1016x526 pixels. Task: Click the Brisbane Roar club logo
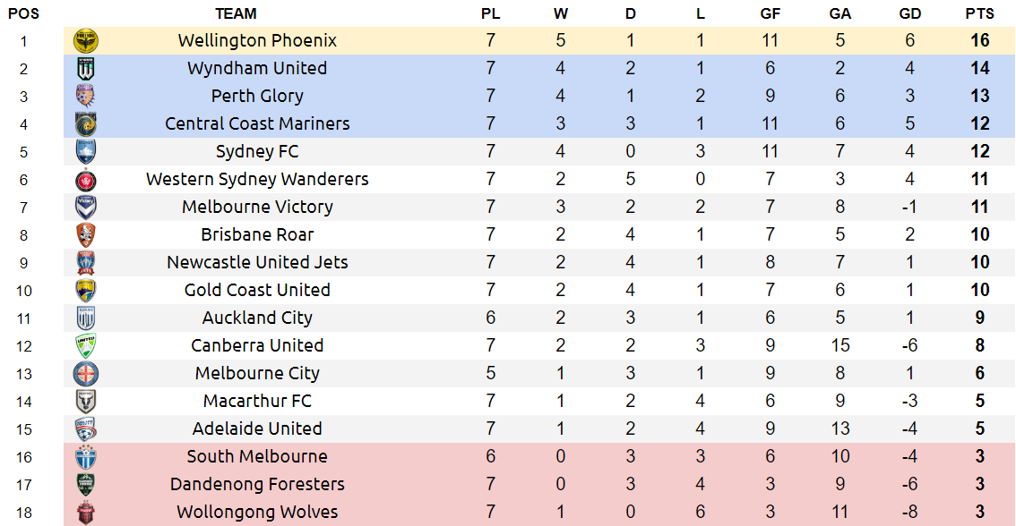click(x=86, y=235)
